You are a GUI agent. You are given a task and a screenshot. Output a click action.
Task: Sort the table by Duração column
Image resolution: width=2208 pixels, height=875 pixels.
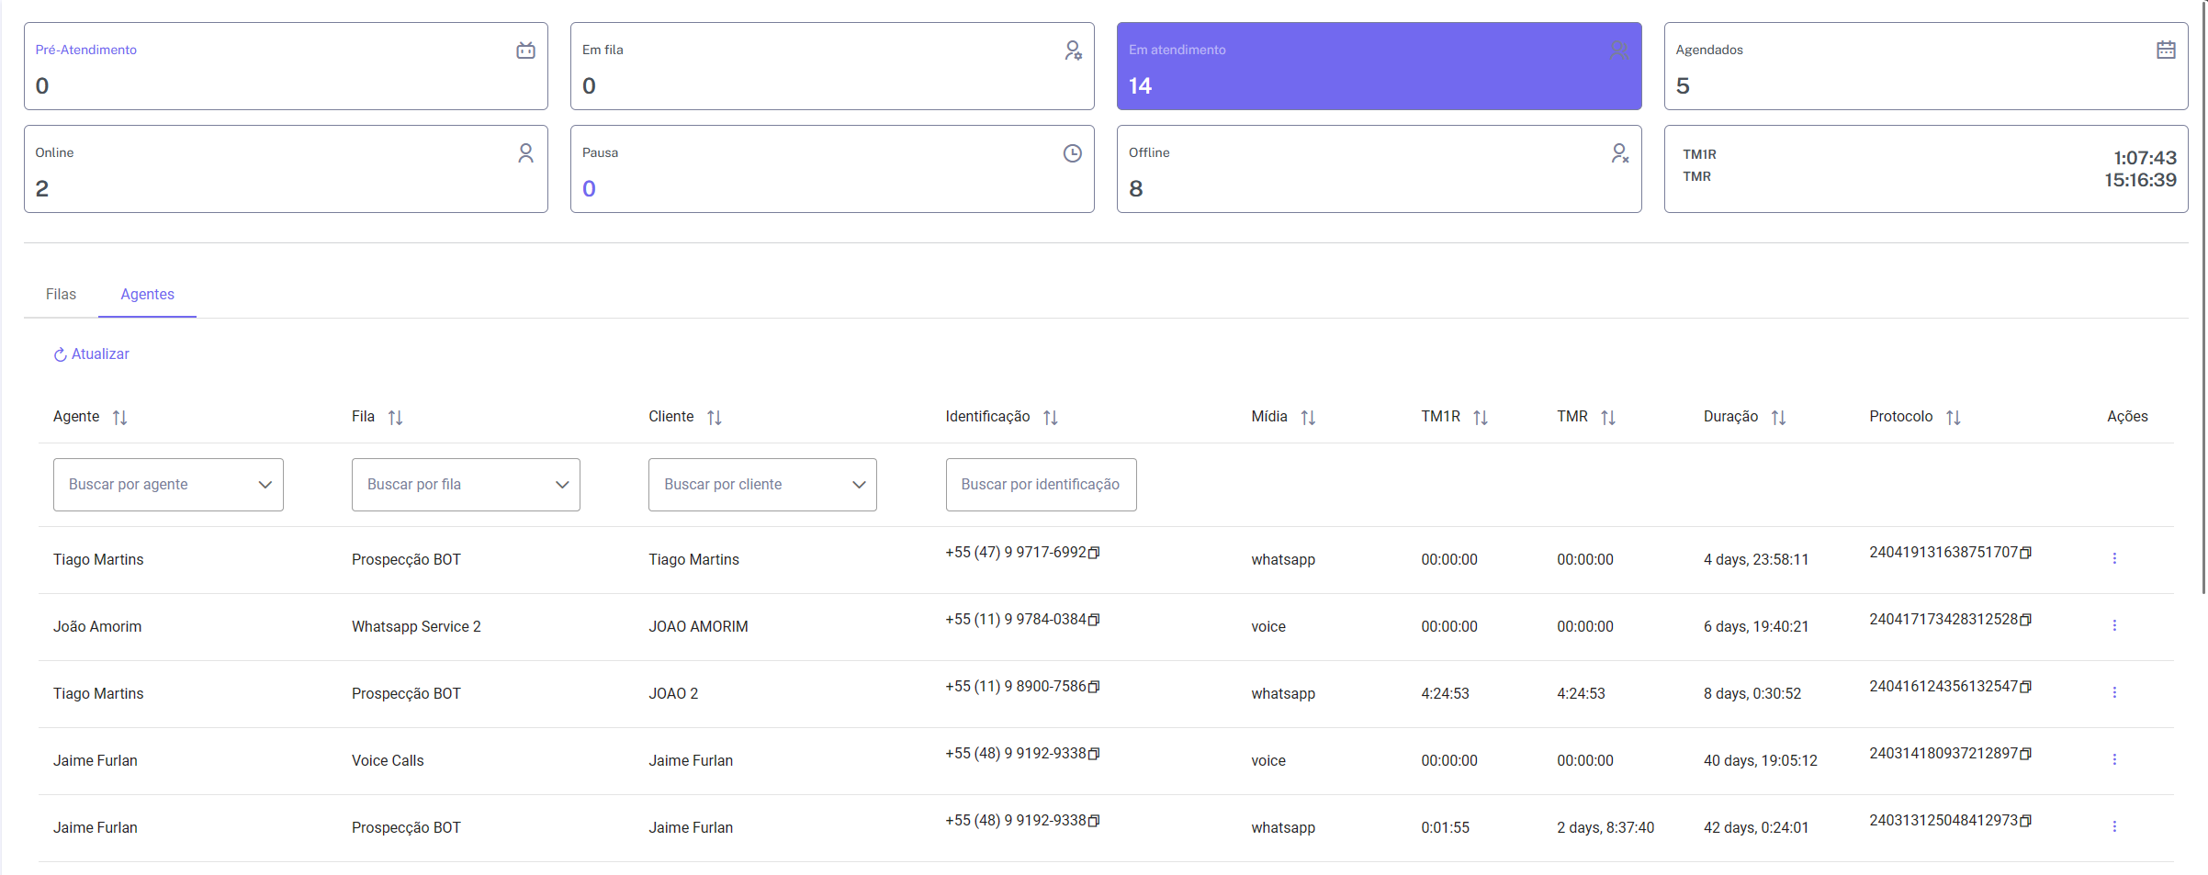[1778, 418]
